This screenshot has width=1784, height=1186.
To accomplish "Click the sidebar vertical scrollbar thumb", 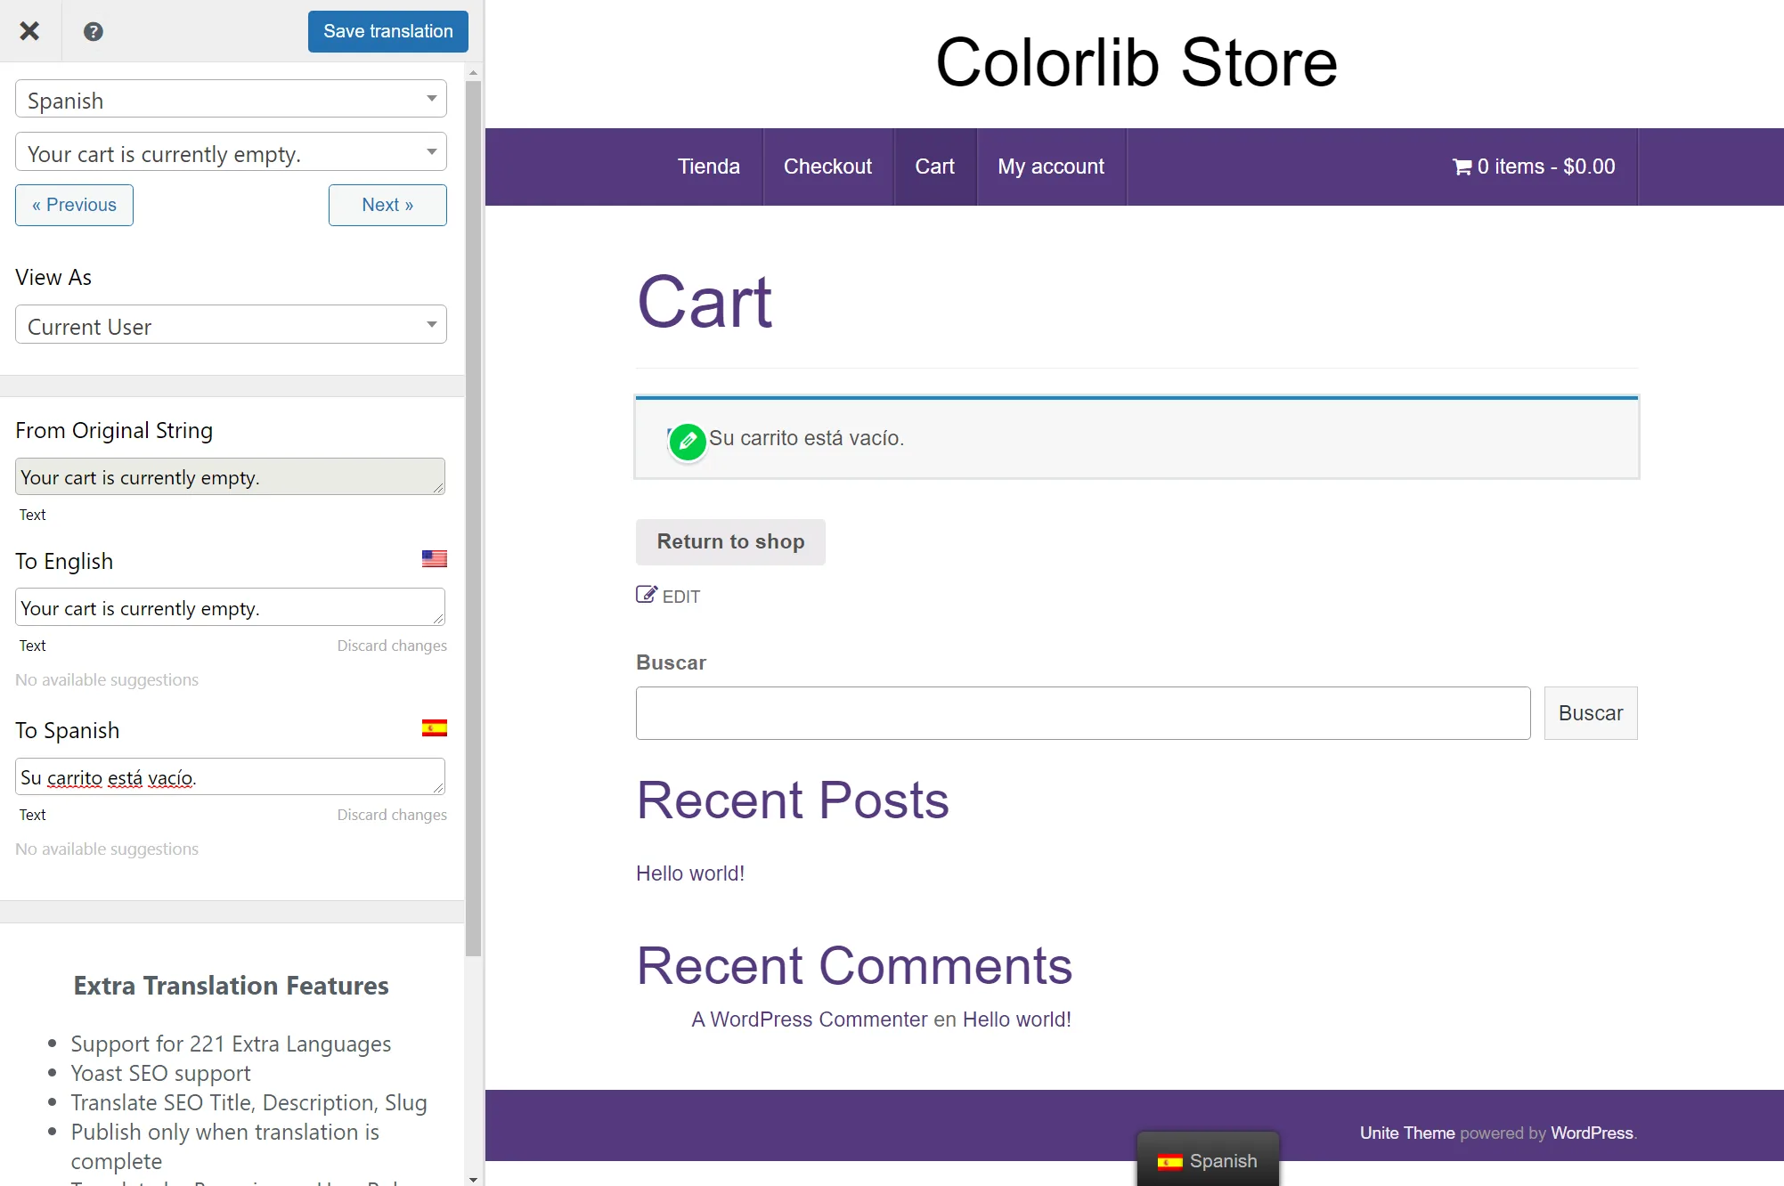I will pos(473,519).
